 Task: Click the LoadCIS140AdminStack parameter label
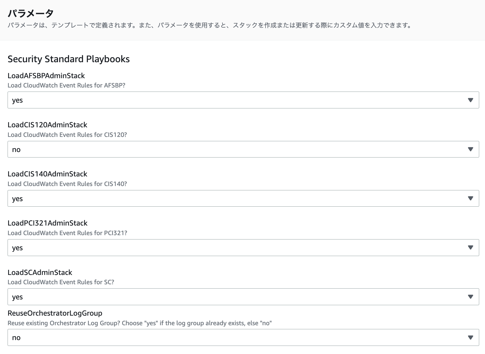47,174
